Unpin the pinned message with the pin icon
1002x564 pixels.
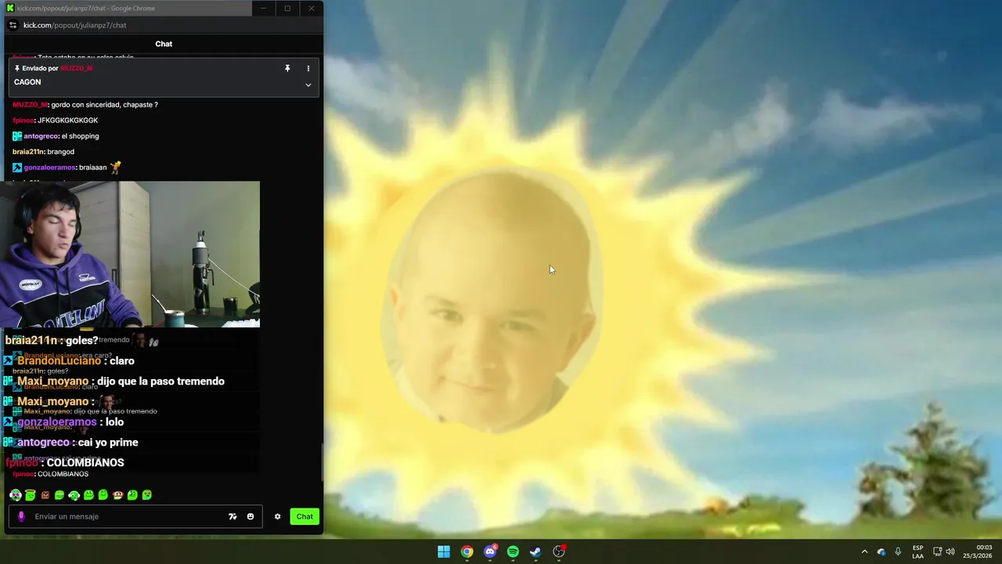click(x=287, y=68)
